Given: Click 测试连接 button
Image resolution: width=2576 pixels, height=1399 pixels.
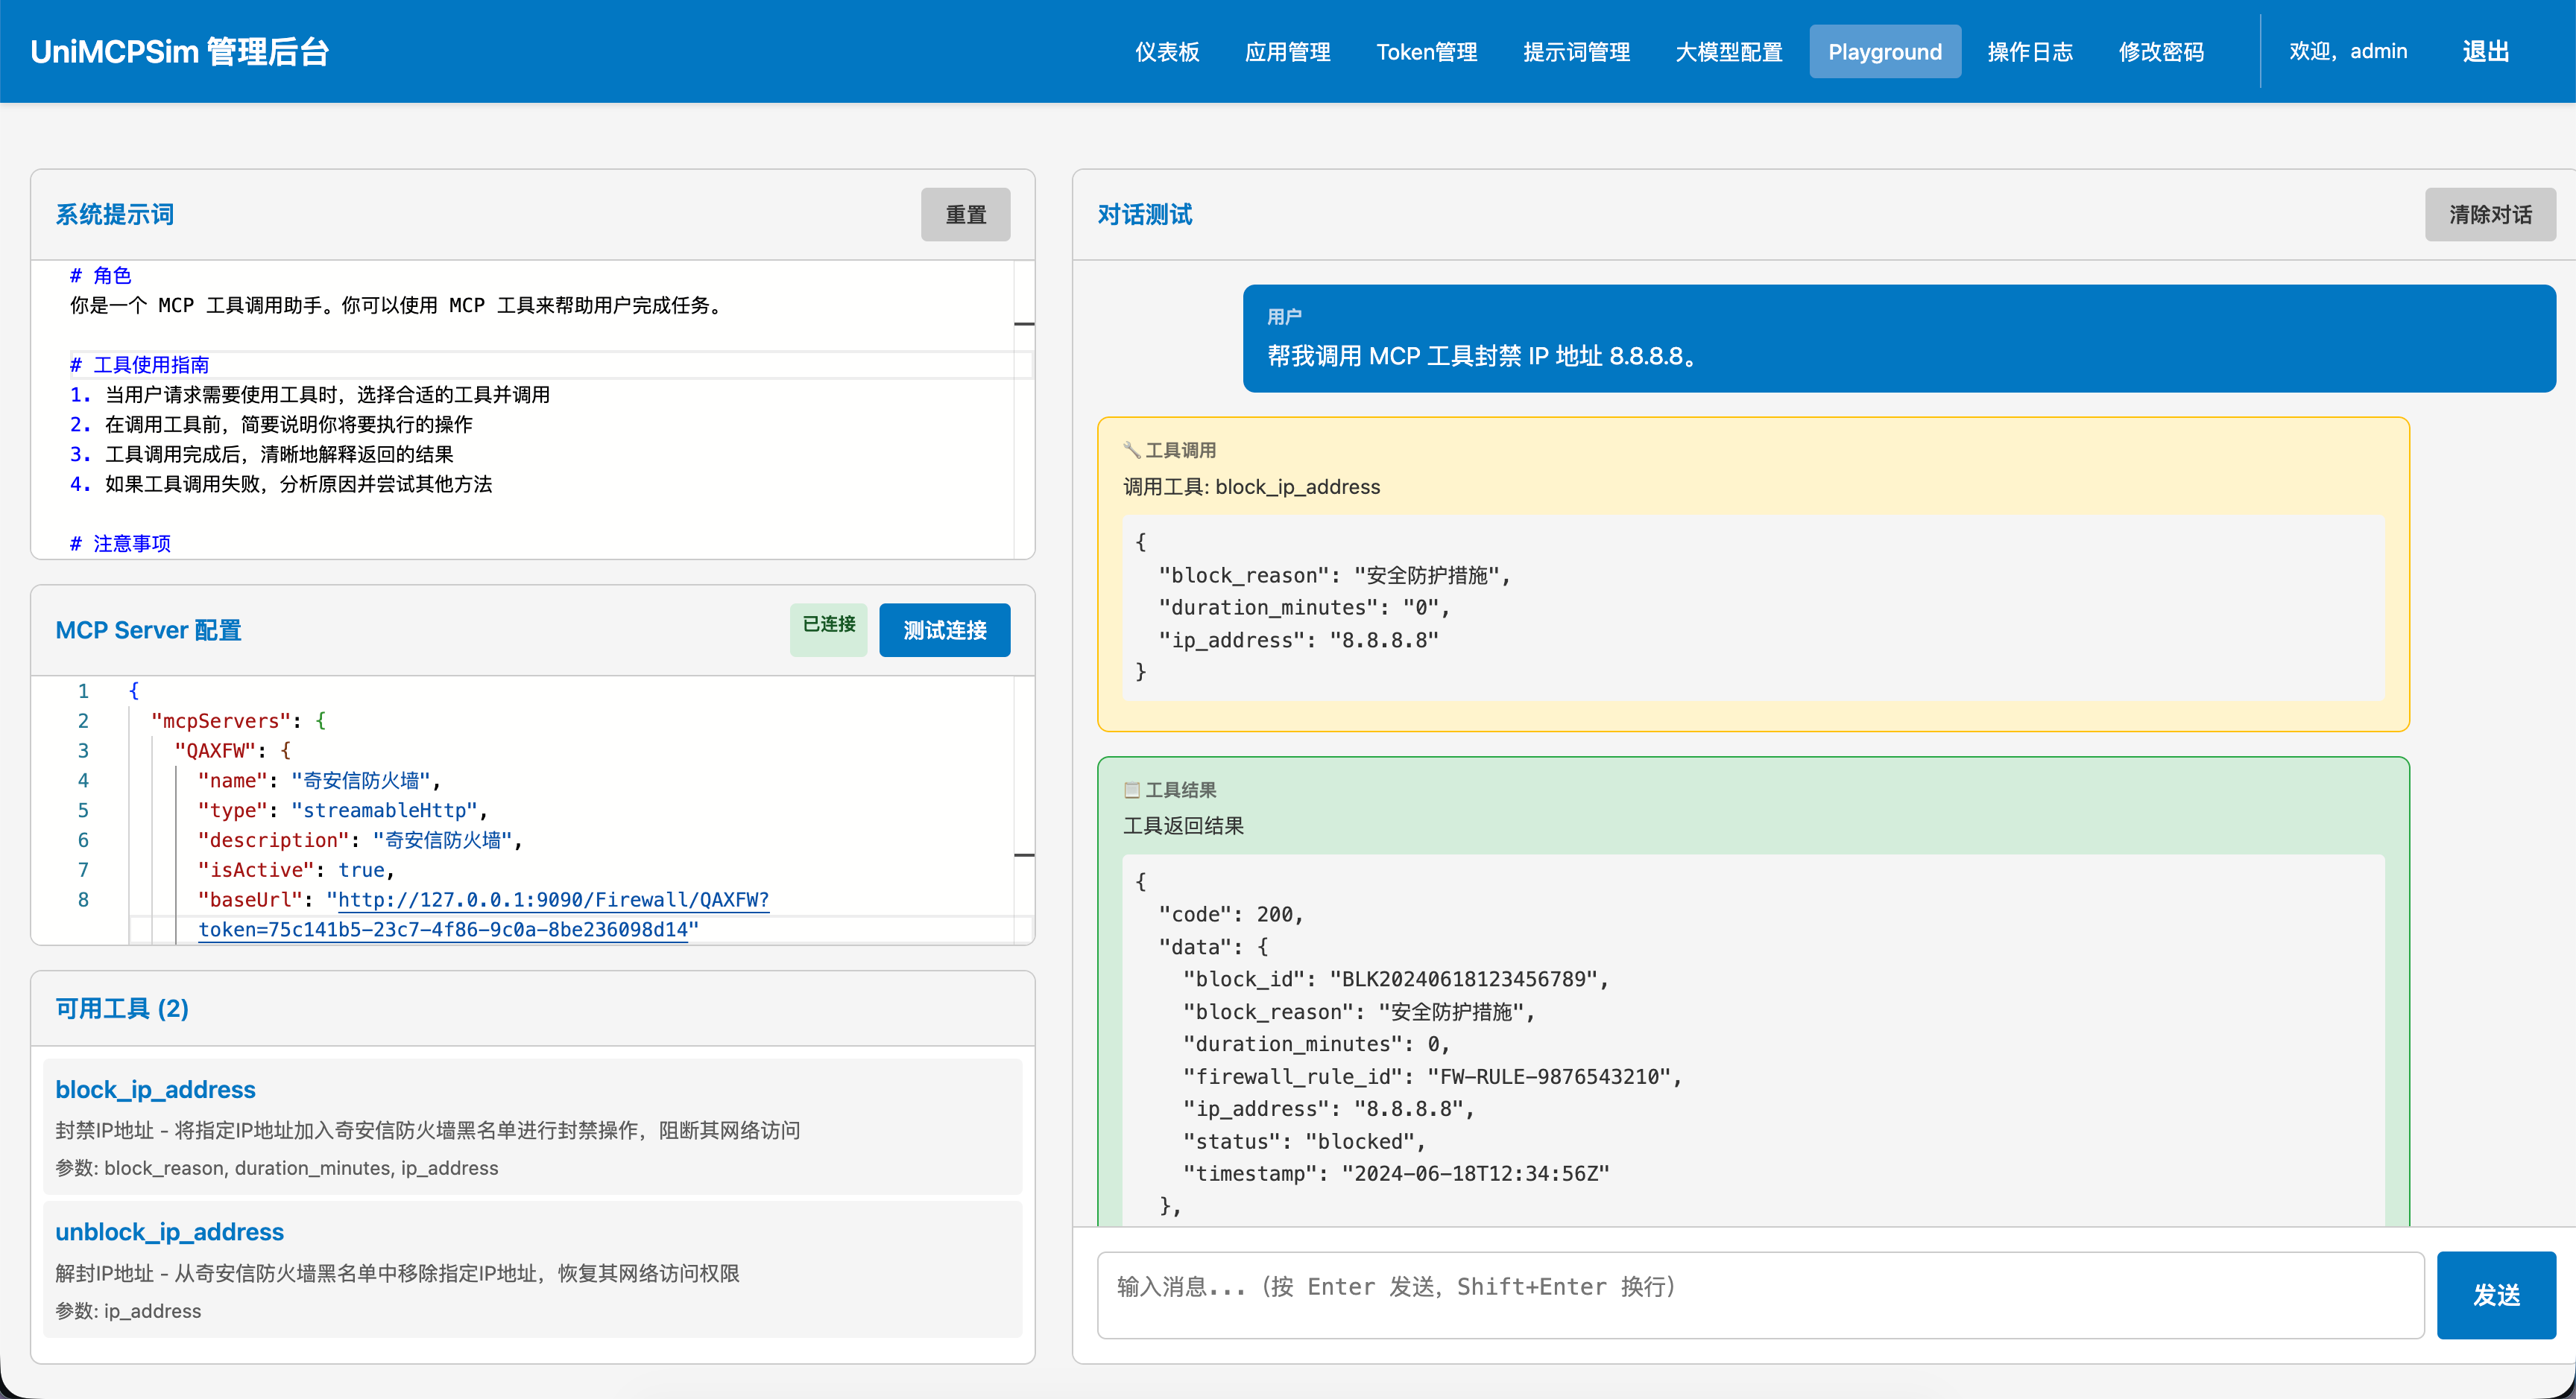Looking at the screenshot, I should click(x=944, y=629).
